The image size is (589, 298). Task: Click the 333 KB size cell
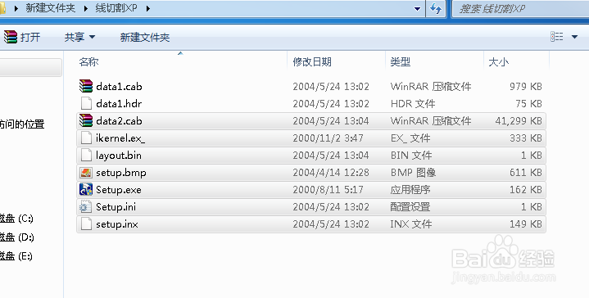(x=526, y=138)
